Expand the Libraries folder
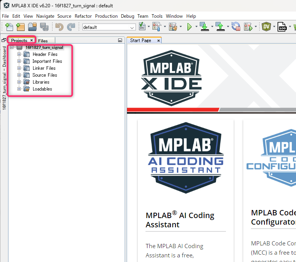This screenshot has height=262, width=296. click(x=19, y=82)
